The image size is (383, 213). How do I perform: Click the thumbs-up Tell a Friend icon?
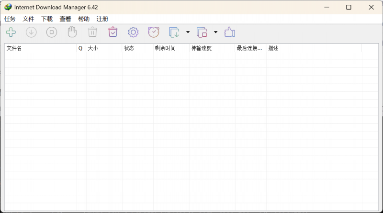pos(230,32)
